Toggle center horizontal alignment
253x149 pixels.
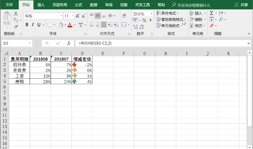(x=98, y=25)
